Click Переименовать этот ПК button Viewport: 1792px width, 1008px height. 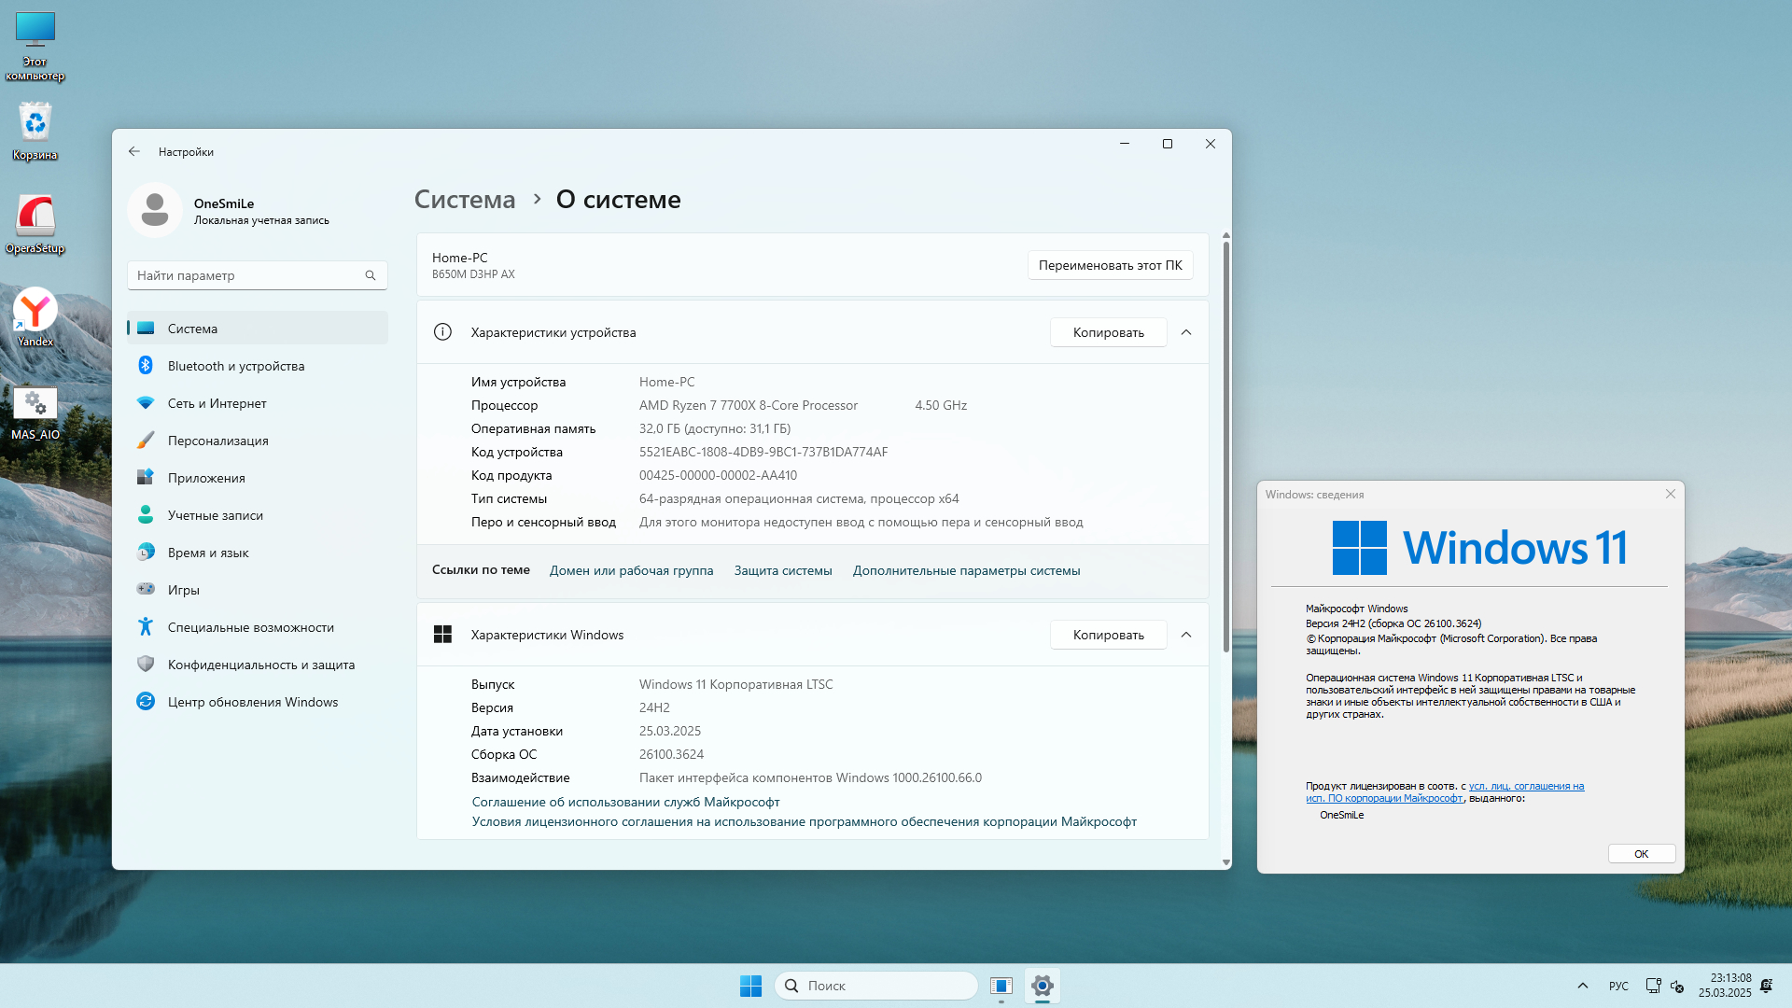(x=1110, y=265)
